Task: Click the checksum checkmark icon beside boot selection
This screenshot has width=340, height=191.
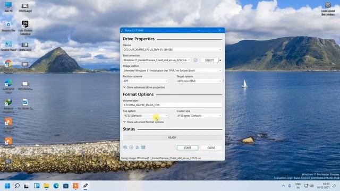Action: [195, 60]
